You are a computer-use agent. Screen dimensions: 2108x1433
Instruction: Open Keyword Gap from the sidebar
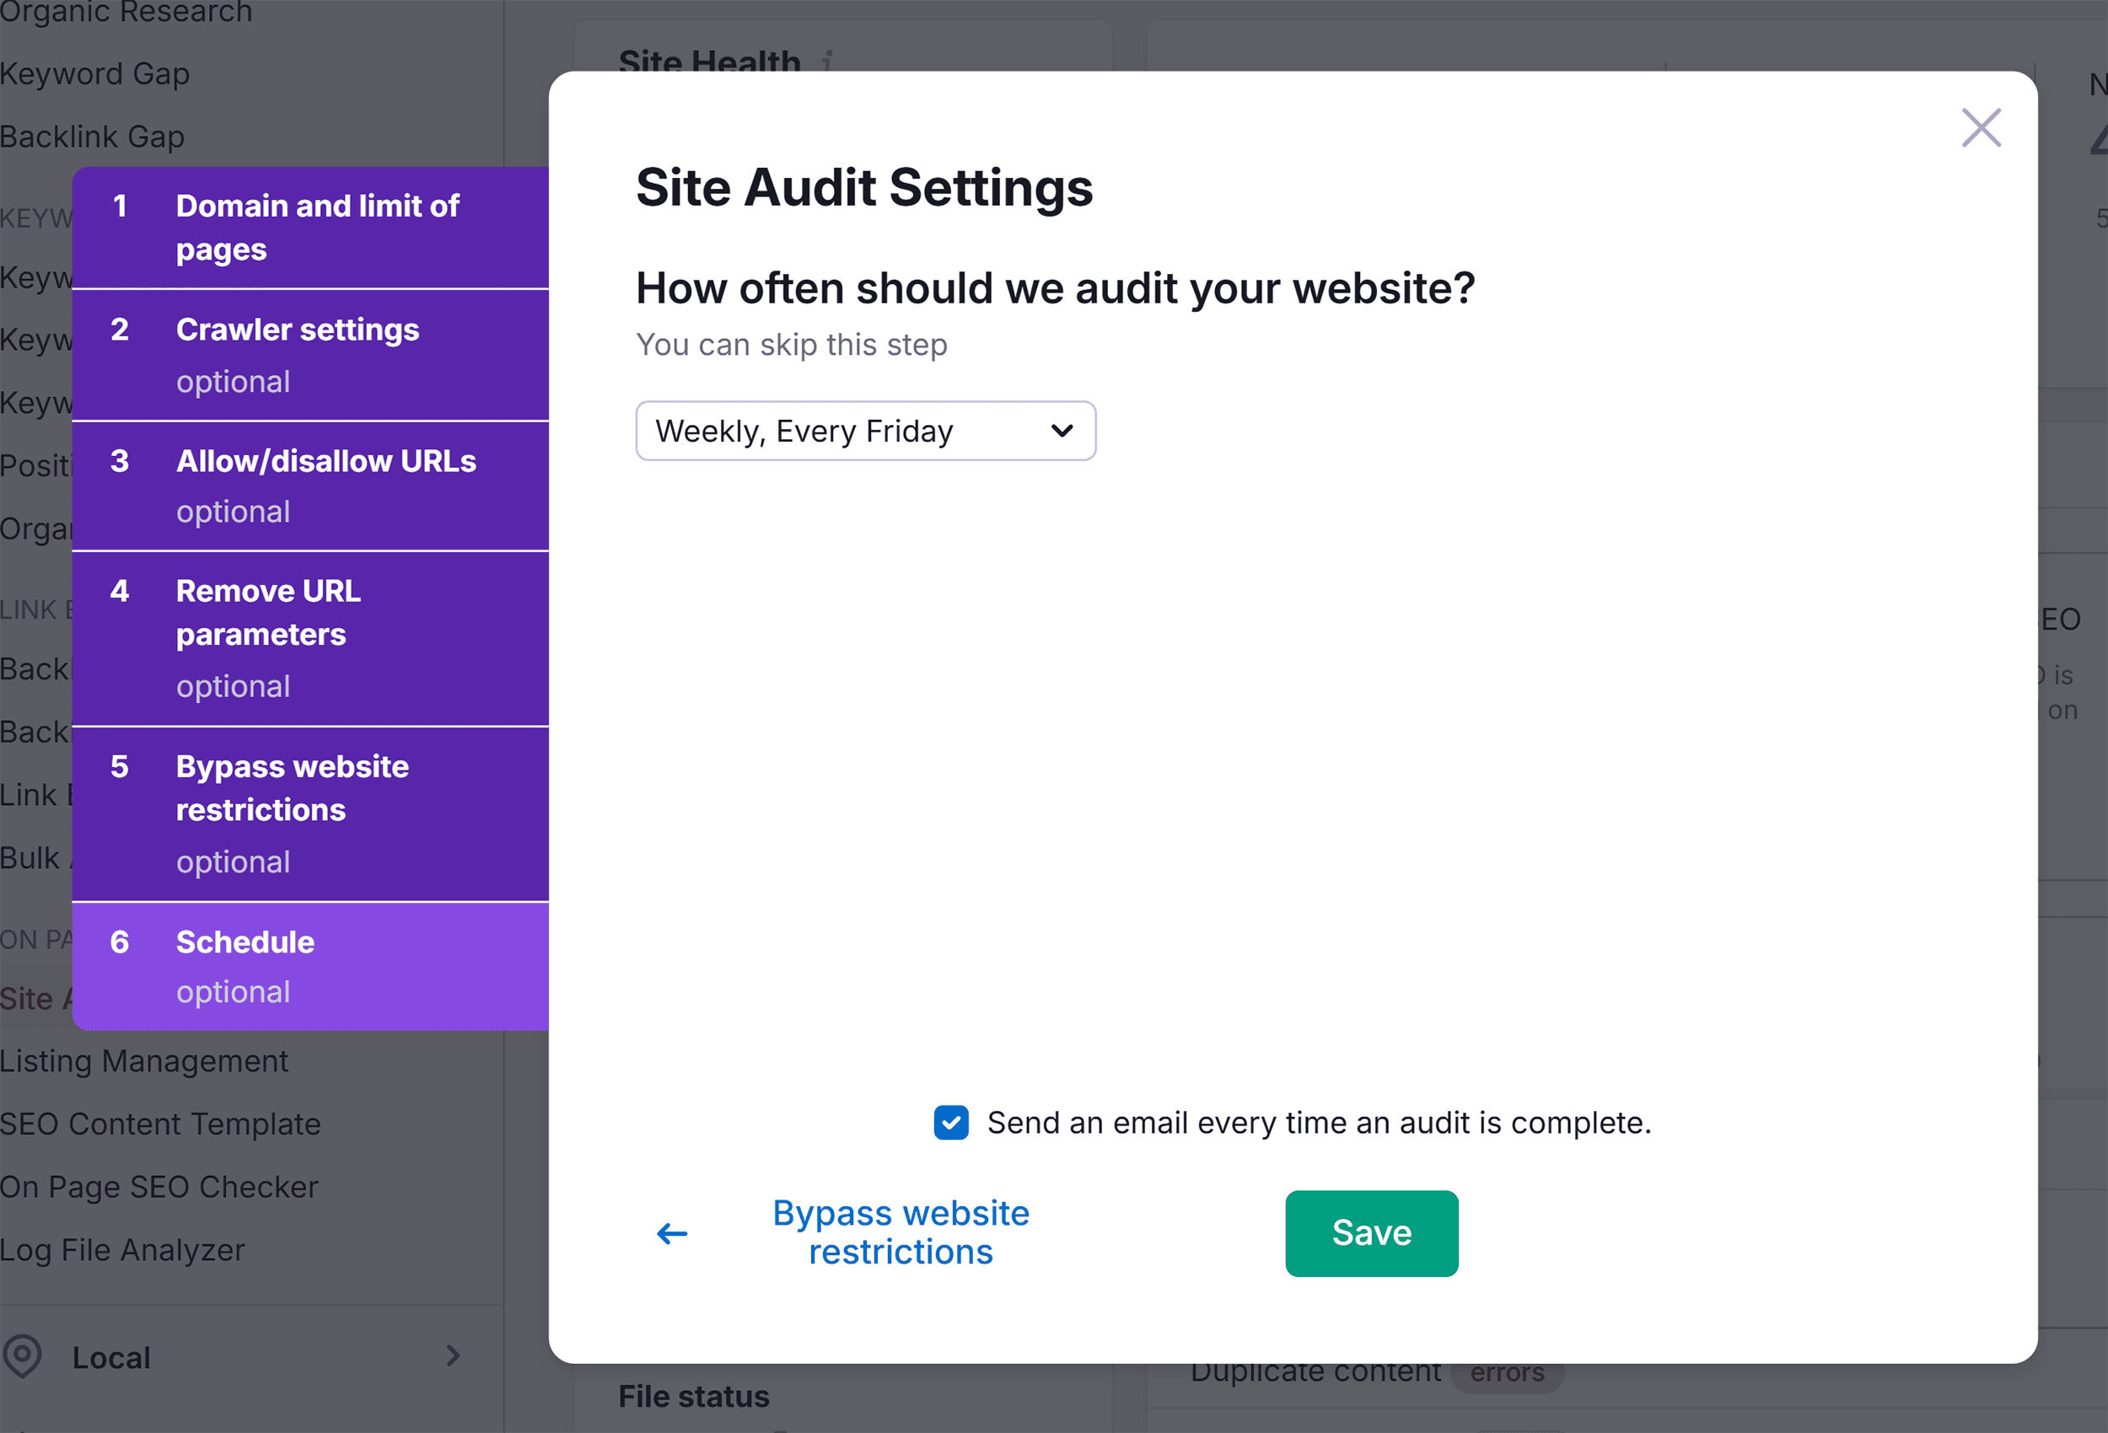pyautogui.click(x=94, y=73)
